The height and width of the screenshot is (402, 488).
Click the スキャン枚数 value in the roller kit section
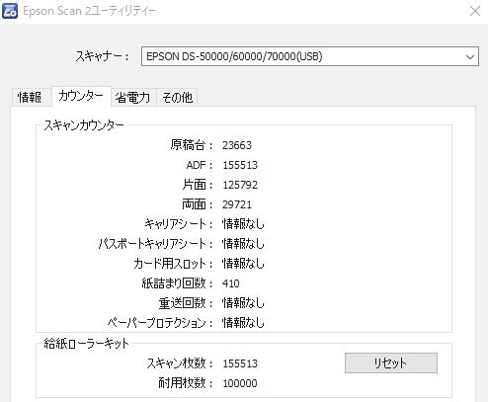click(x=240, y=363)
